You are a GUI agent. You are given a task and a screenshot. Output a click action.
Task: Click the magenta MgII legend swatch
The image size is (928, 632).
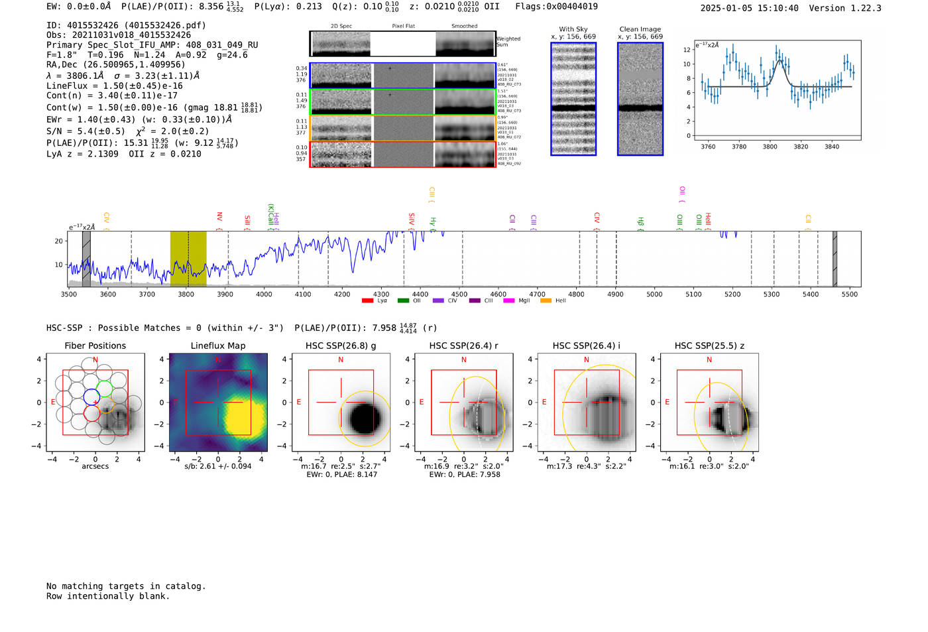tap(509, 300)
